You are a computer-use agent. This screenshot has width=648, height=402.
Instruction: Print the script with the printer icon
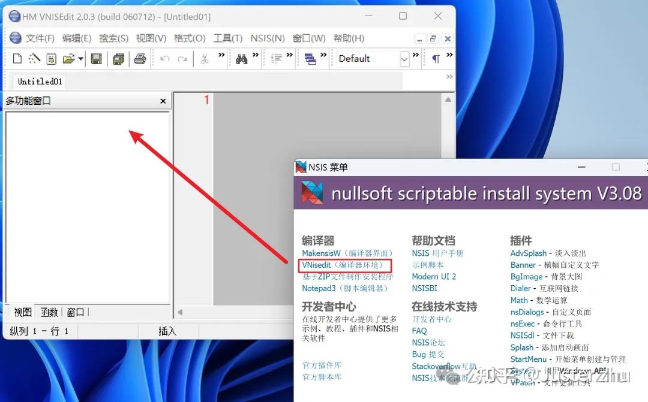coord(140,59)
